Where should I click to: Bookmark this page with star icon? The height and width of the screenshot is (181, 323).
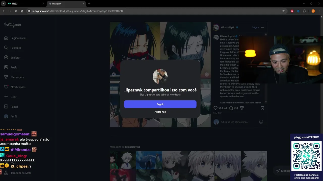(284, 11)
